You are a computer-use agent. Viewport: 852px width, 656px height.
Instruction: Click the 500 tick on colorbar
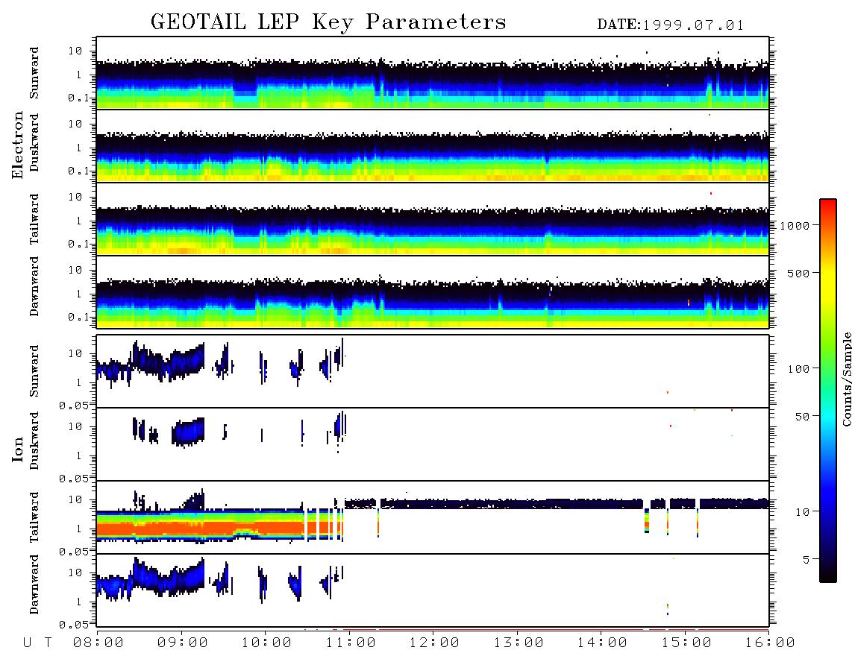(x=798, y=273)
